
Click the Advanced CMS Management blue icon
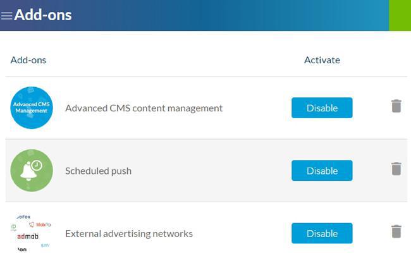pyautogui.click(x=32, y=107)
